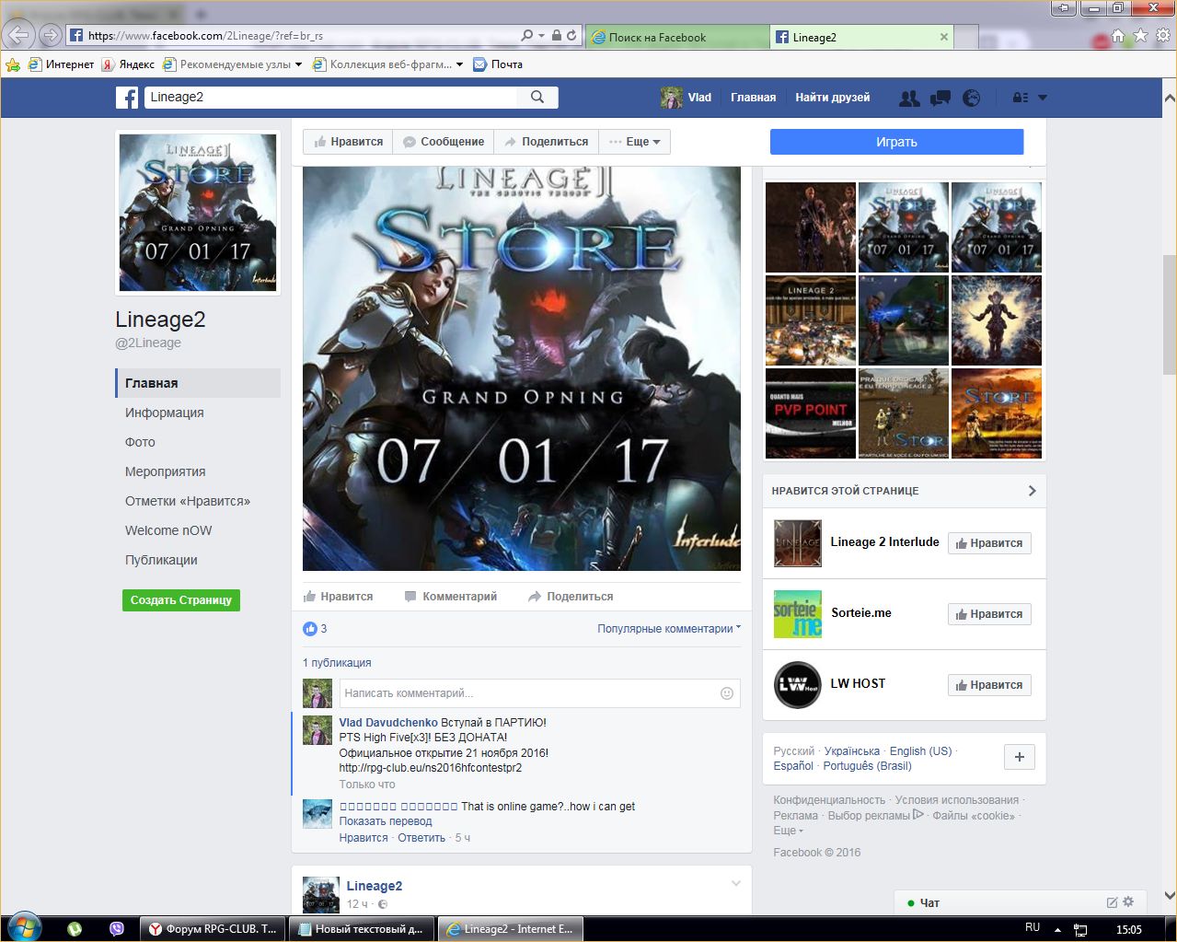Click the Facebook search magnifier button
Image resolution: width=1177 pixels, height=942 pixels.
[537, 97]
